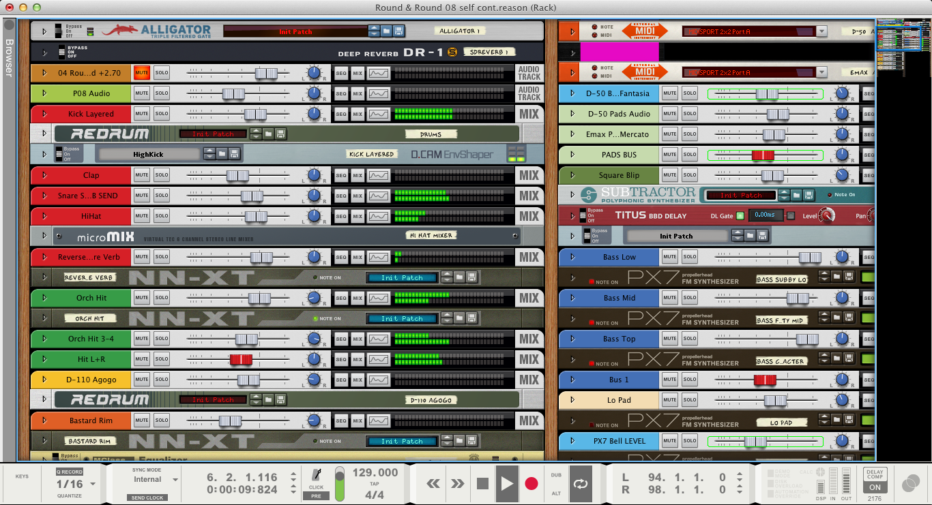Screen dimensions: 932x505
Task: Click the Keys button in transport
Action: (x=22, y=476)
